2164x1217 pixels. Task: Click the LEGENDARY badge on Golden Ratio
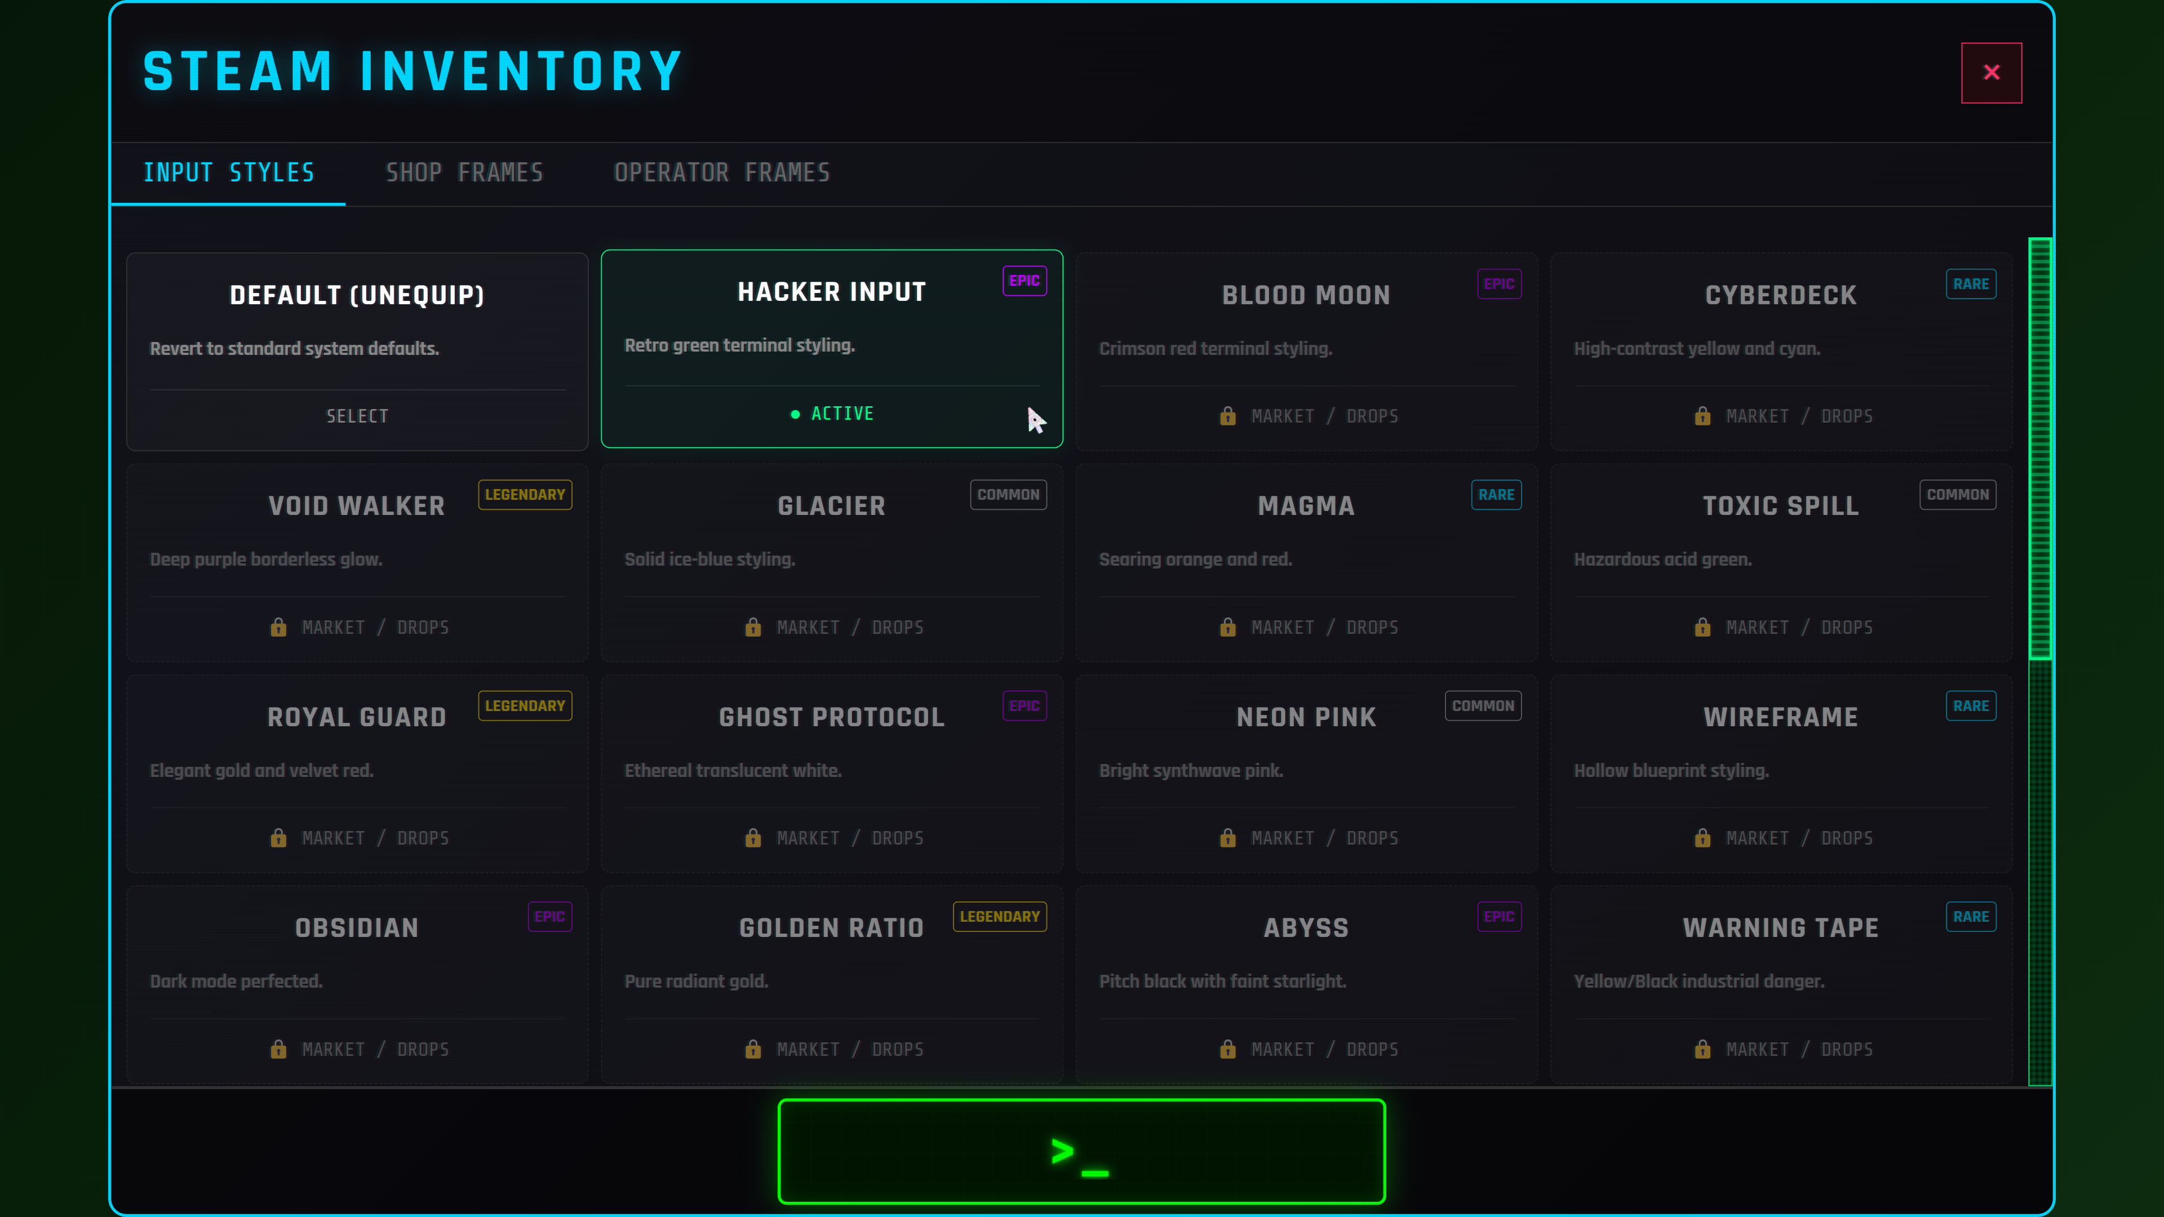pyautogui.click(x=1000, y=917)
